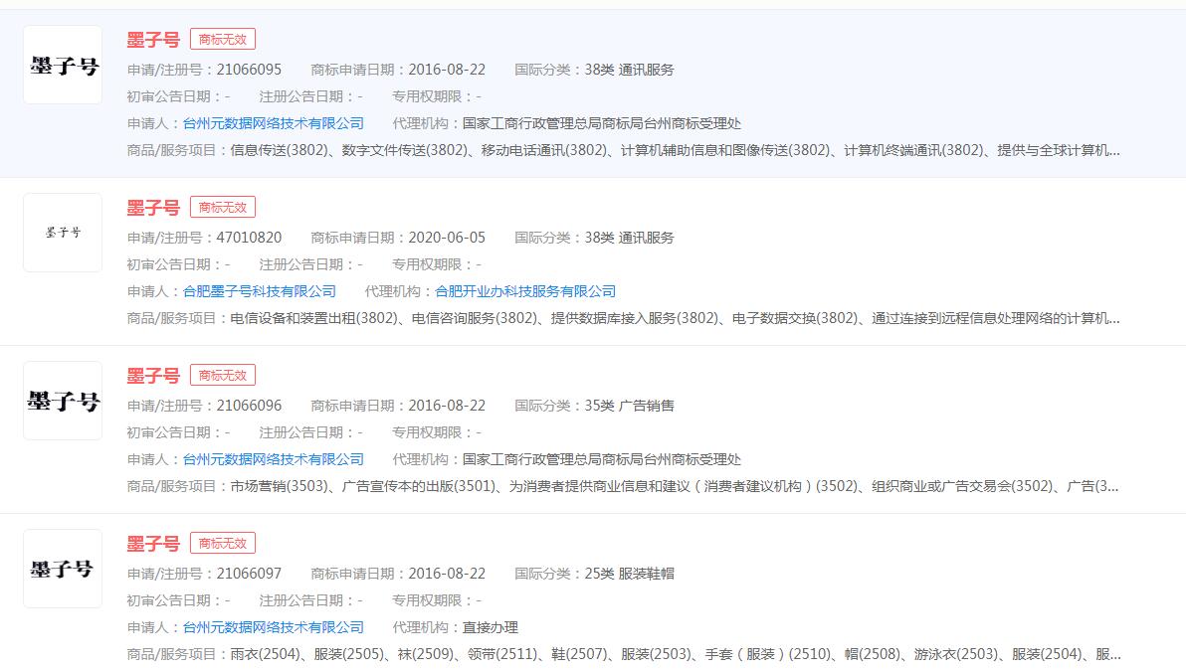Open trademark logo thumbnail for registration 21066097

pos(63,569)
